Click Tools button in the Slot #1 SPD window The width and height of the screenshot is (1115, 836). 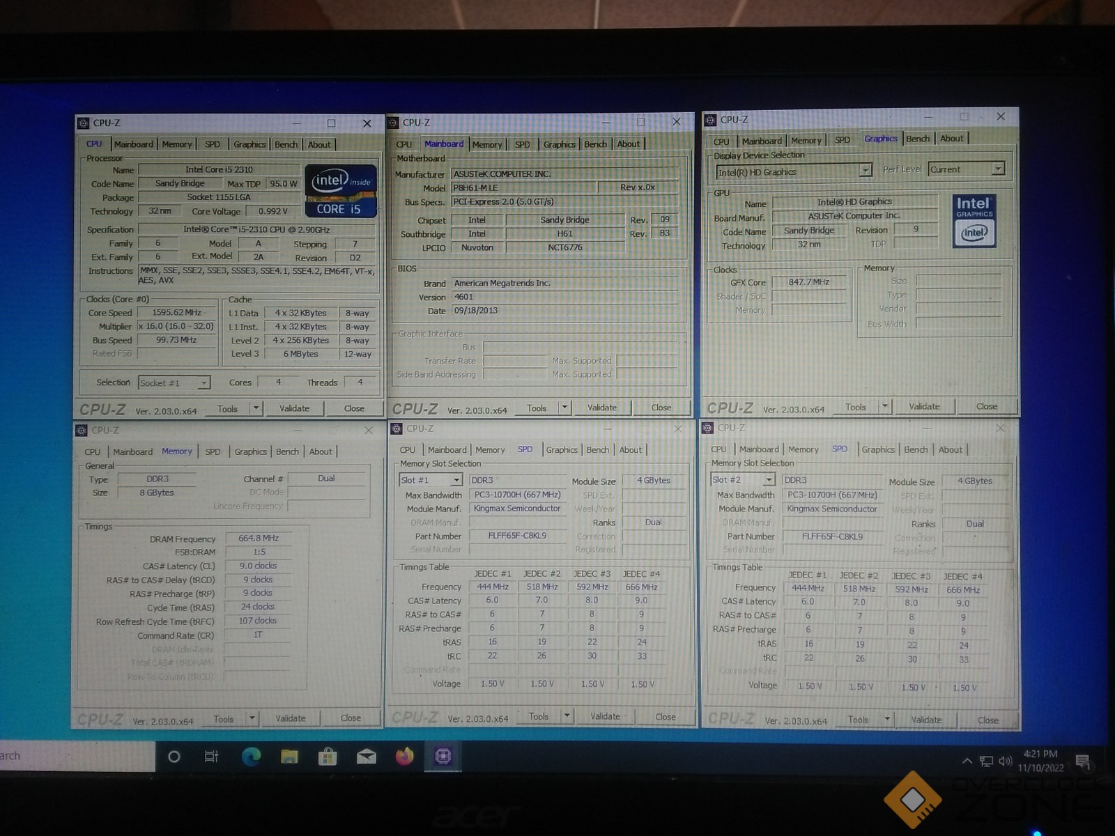pyautogui.click(x=539, y=716)
